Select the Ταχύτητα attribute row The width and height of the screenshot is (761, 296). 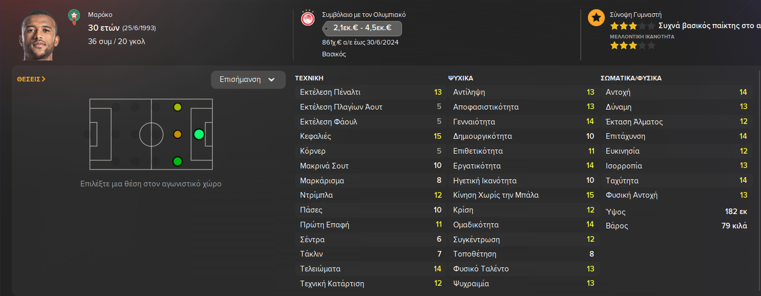pyautogui.click(x=675, y=180)
